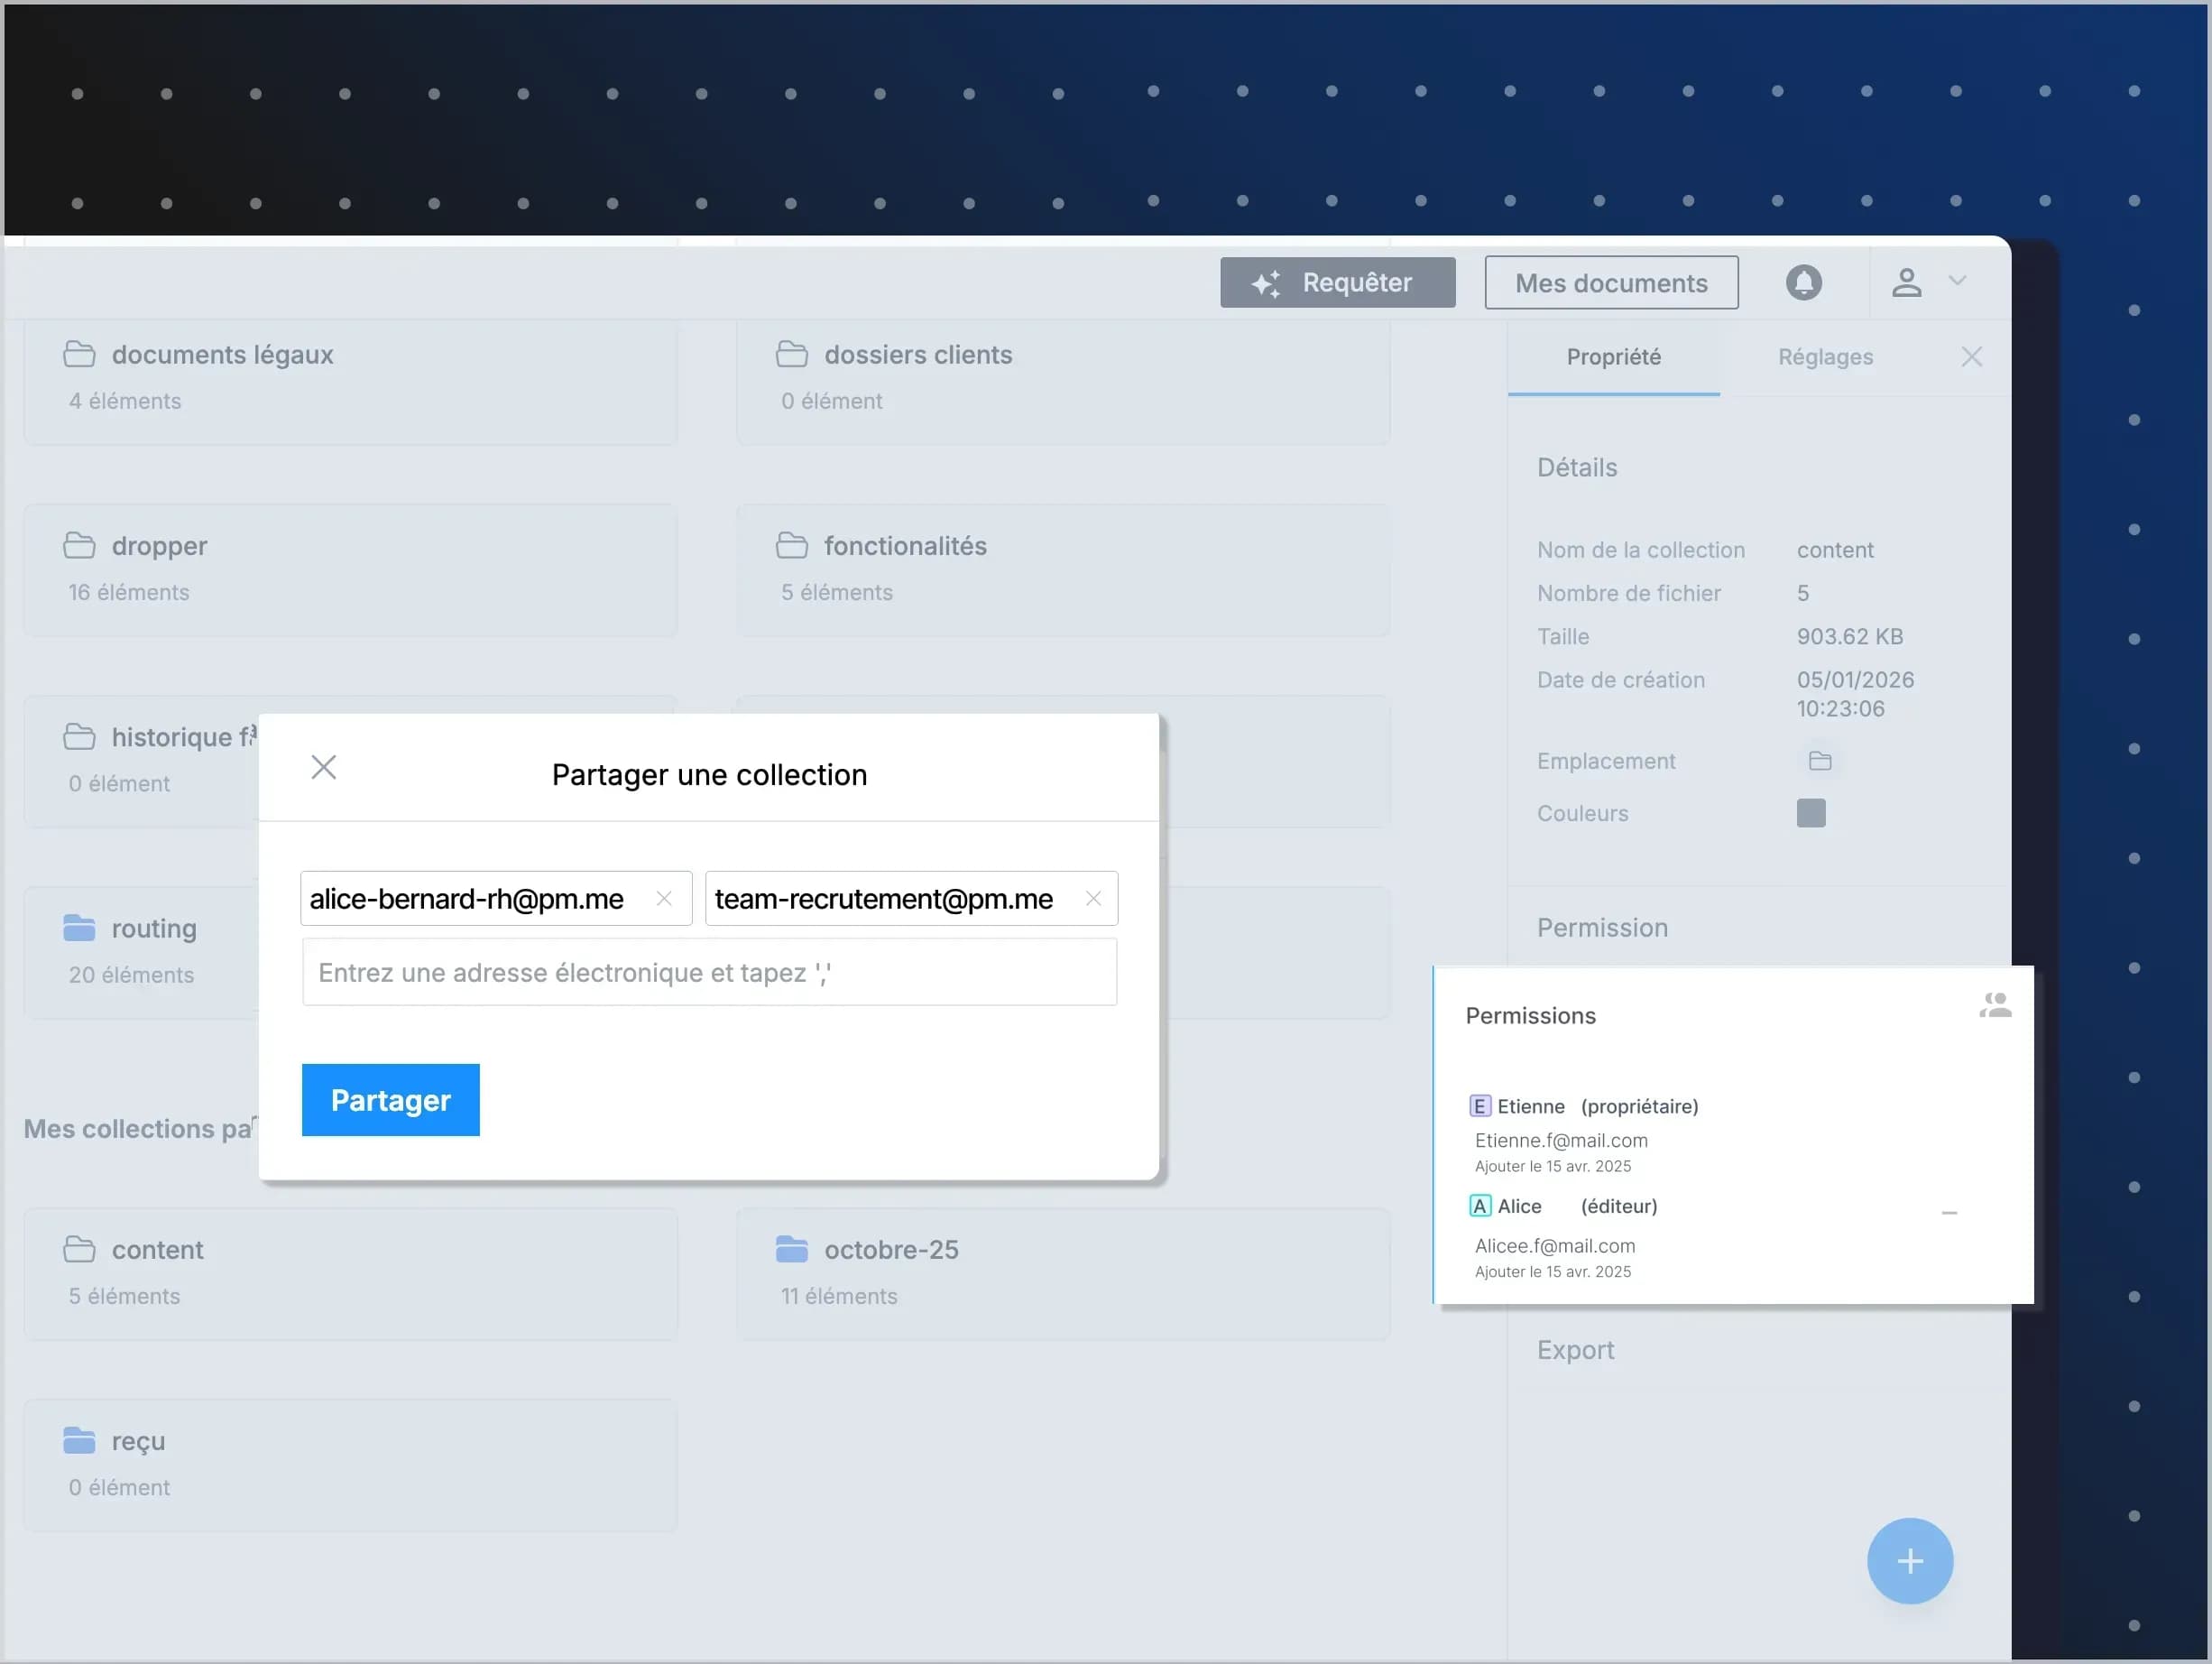Click the account profile icon
Viewport: 2212px width, 1664px height.
tap(1906, 282)
